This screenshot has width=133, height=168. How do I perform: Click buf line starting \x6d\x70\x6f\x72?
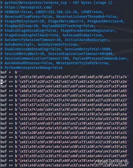[65, 91]
